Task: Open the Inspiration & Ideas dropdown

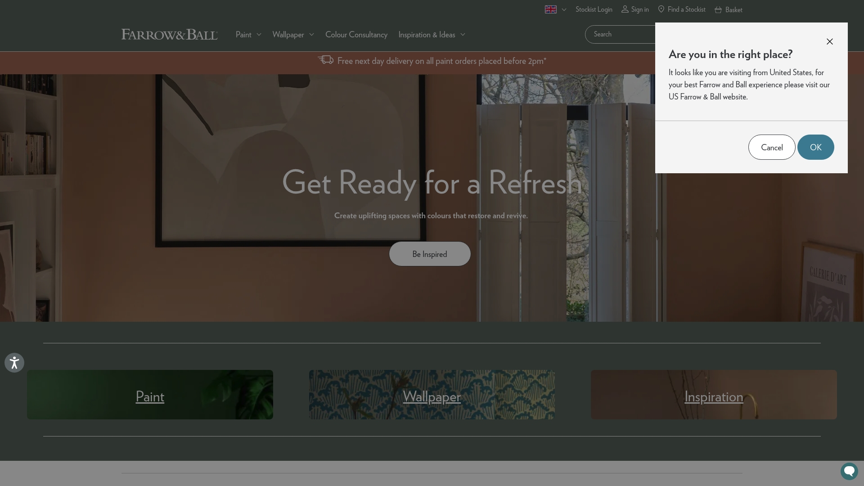Action: pyautogui.click(x=431, y=34)
